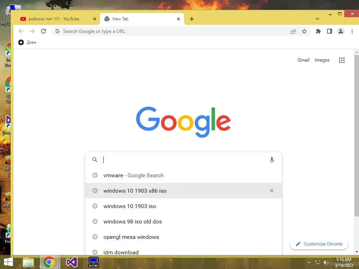Open new tab with plus button
Image resolution: width=359 pixels, height=269 pixels.
pyautogui.click(x=192, y=19)
